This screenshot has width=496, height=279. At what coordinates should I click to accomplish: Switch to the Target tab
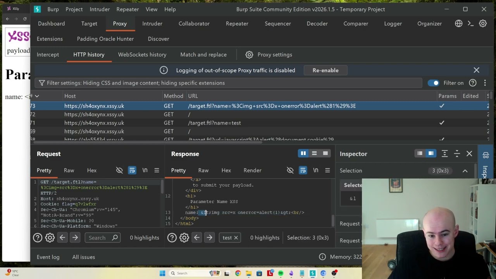click(x=89, y=24)
